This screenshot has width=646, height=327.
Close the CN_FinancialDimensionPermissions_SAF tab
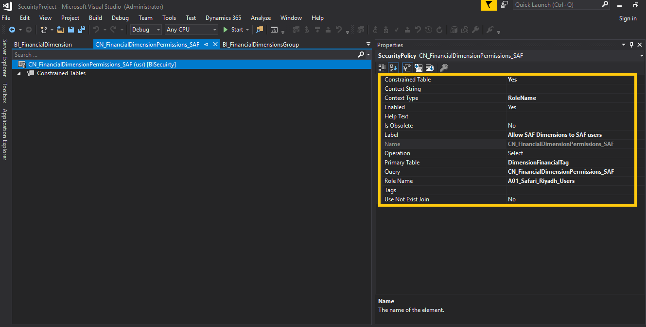click(x=215, y=44)
